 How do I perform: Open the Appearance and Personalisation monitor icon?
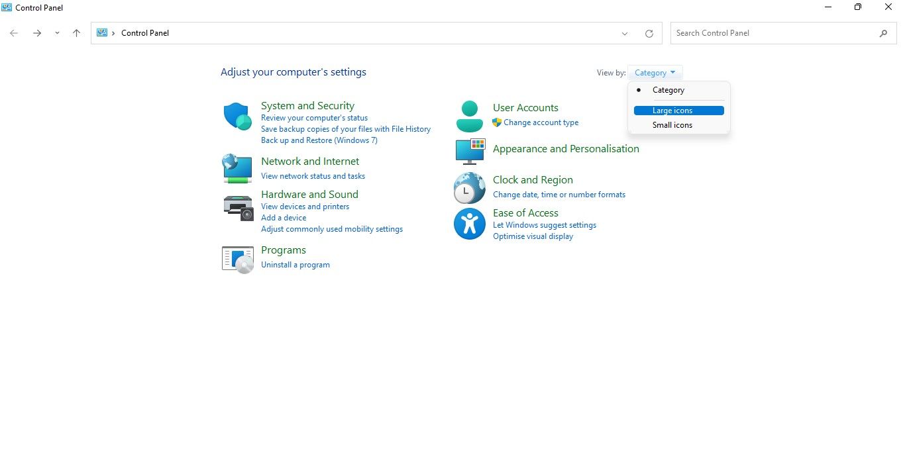point(470,152)
